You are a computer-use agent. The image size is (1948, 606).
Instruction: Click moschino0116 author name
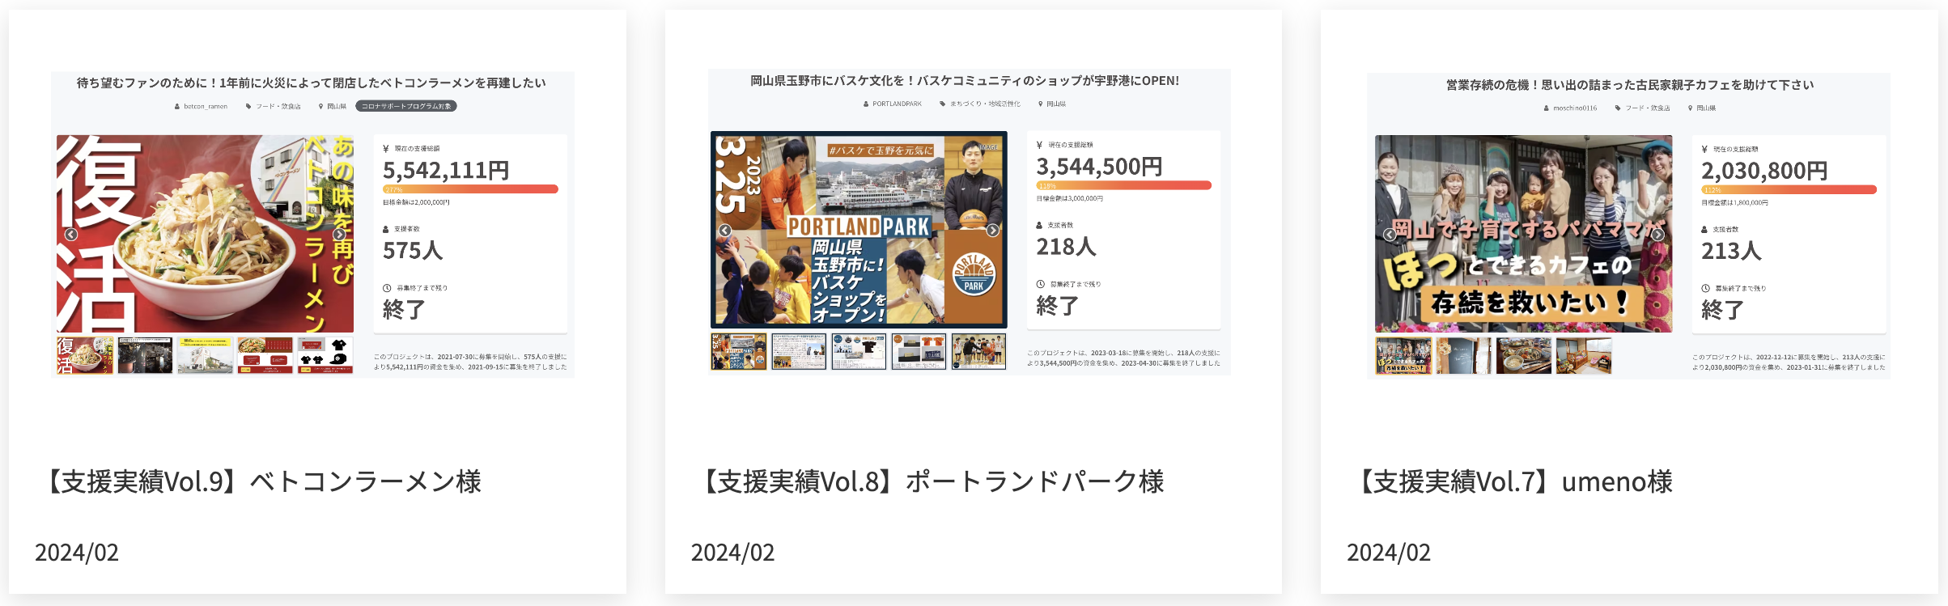pyautogui.click(x=1575, y=108)
